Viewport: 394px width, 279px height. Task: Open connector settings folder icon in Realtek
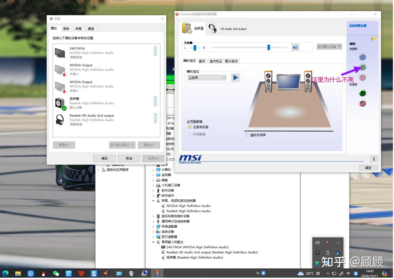pos(374,39)
